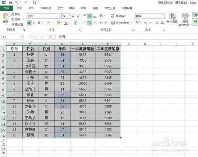
Task: Click the Decrease Font Size icon
Action: 78,16
